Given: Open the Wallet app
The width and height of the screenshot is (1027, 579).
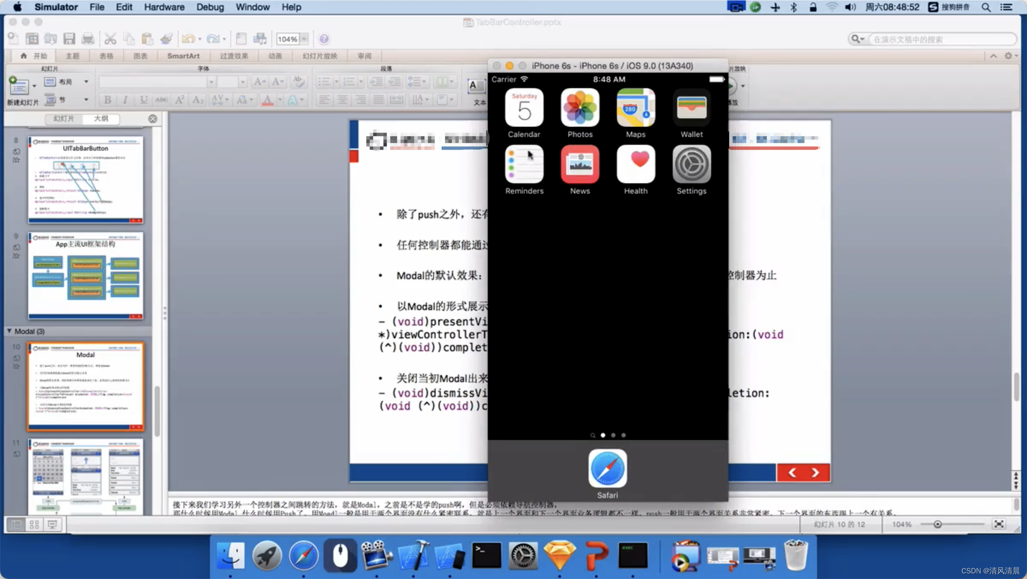Looking at the screenshot, I should tap(692, 108).
